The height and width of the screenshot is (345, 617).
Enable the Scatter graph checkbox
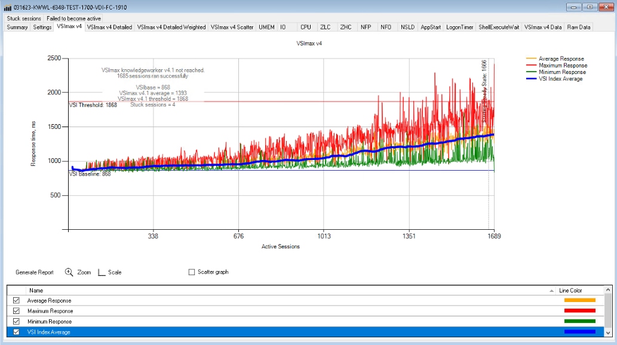[x=191, y=272]
